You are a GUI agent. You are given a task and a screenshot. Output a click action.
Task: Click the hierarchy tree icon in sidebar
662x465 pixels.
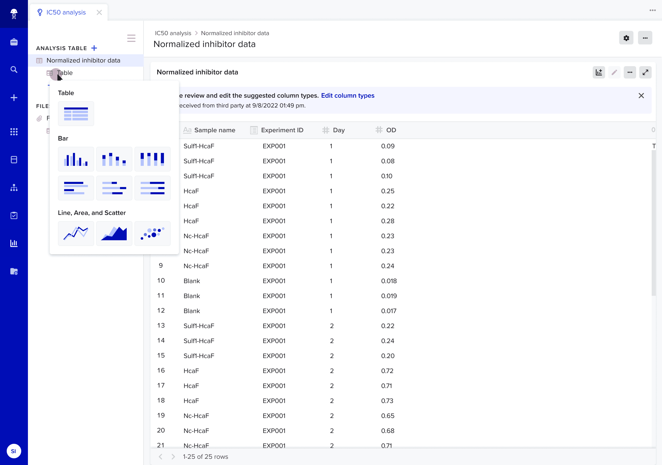pos(14,188)
